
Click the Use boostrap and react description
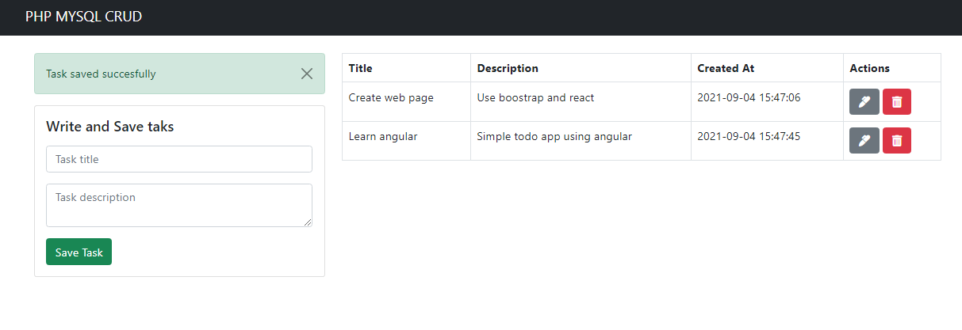click(x=535, y=97)
